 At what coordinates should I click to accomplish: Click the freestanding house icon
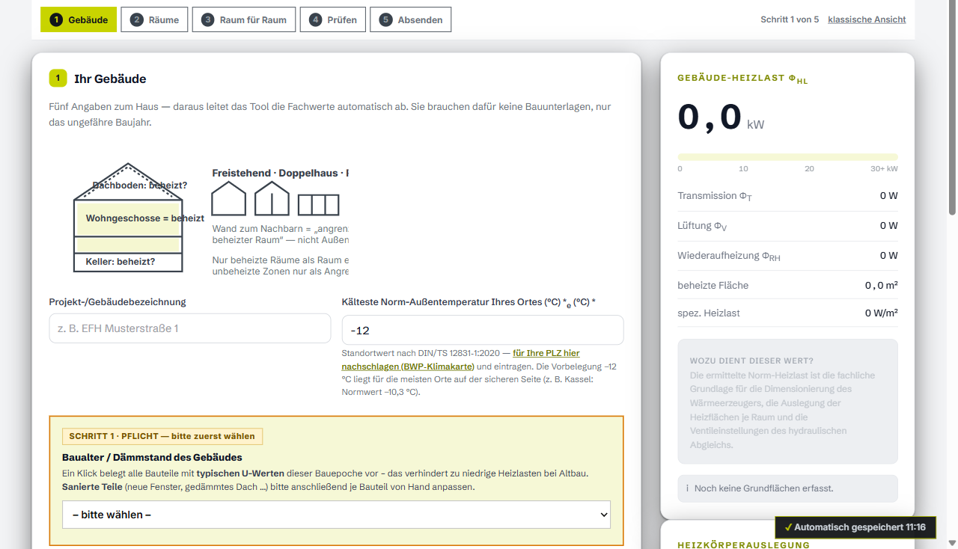pyautogui.click(x=228, y=200)
